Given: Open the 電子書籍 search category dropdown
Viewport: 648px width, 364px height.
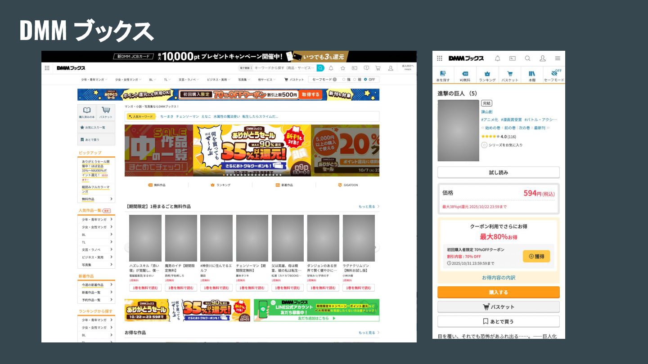Looking at the screenshot, I should 246,68.
